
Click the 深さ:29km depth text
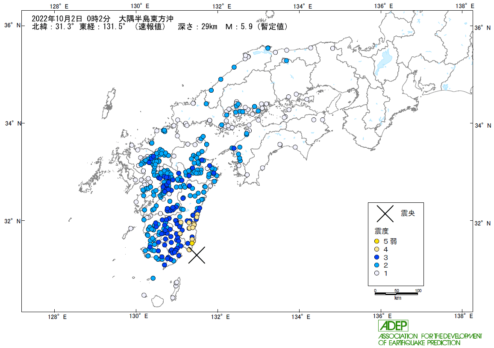click(197, 27)
